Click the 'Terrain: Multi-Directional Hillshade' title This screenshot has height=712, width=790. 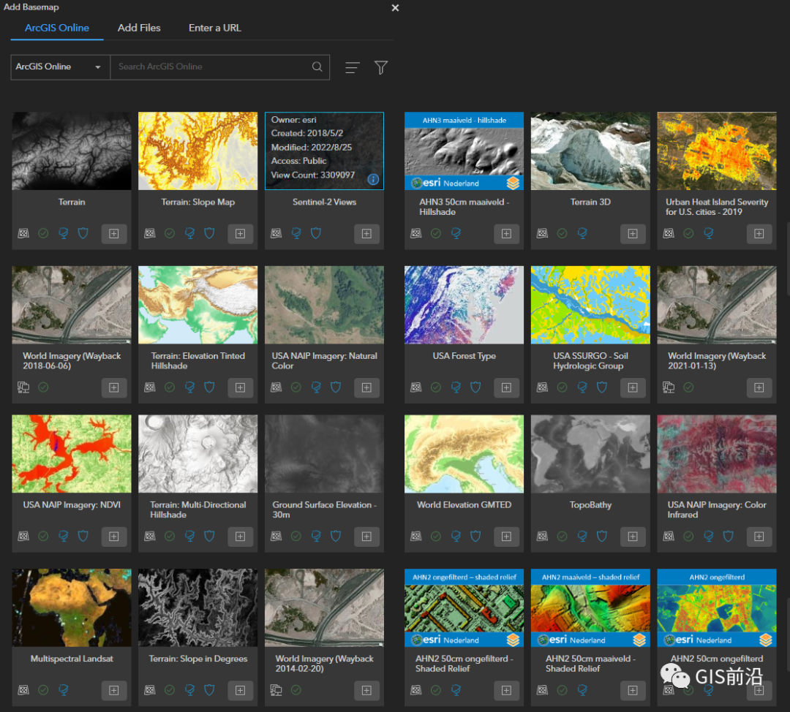(198, 510)
